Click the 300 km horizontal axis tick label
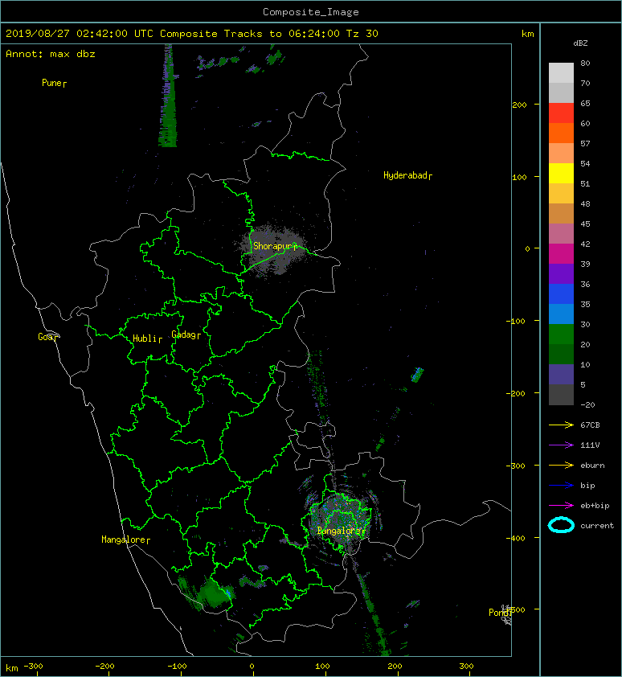This screenshot has height=677, width=622. click(466, 667)
